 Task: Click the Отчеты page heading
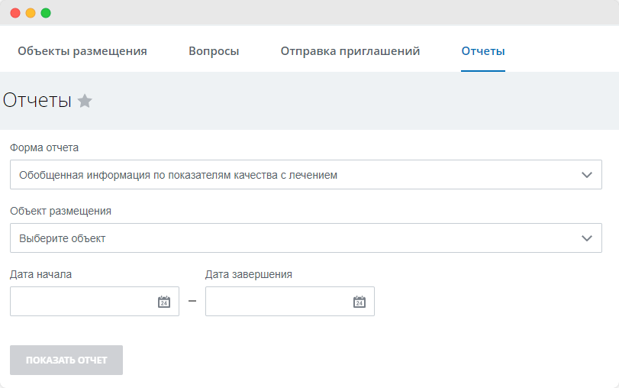tap(37, 100)
